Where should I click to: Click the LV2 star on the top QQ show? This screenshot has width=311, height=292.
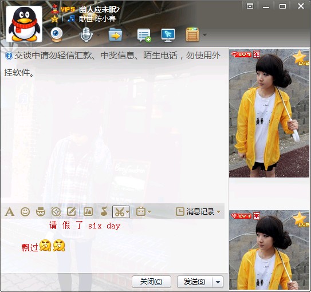(x=301, y=58)
